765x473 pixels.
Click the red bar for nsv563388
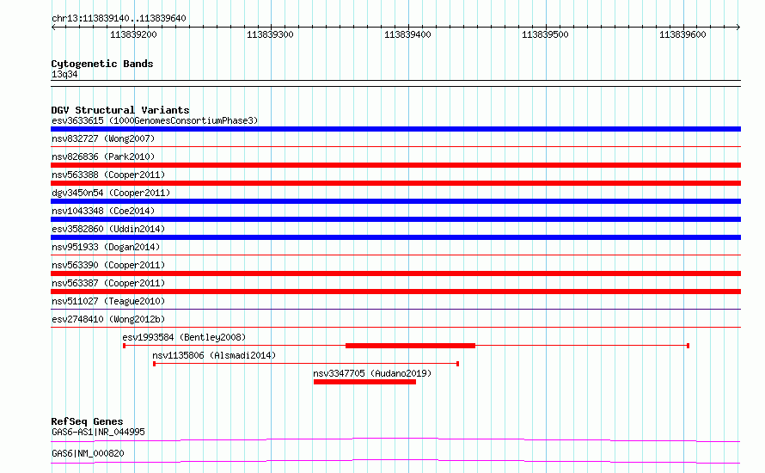(395, 183)
